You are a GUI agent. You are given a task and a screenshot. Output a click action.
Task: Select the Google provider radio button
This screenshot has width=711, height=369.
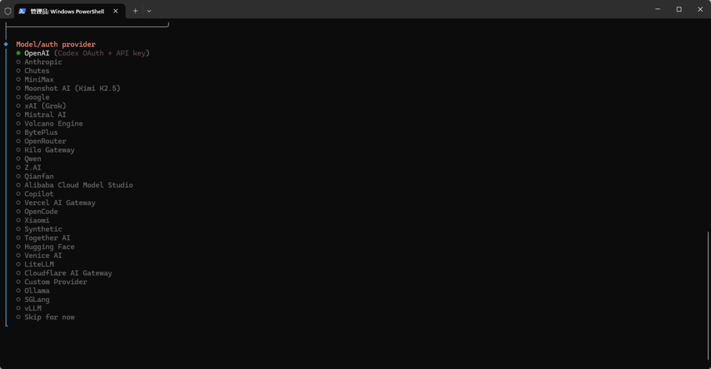[18, 97]
